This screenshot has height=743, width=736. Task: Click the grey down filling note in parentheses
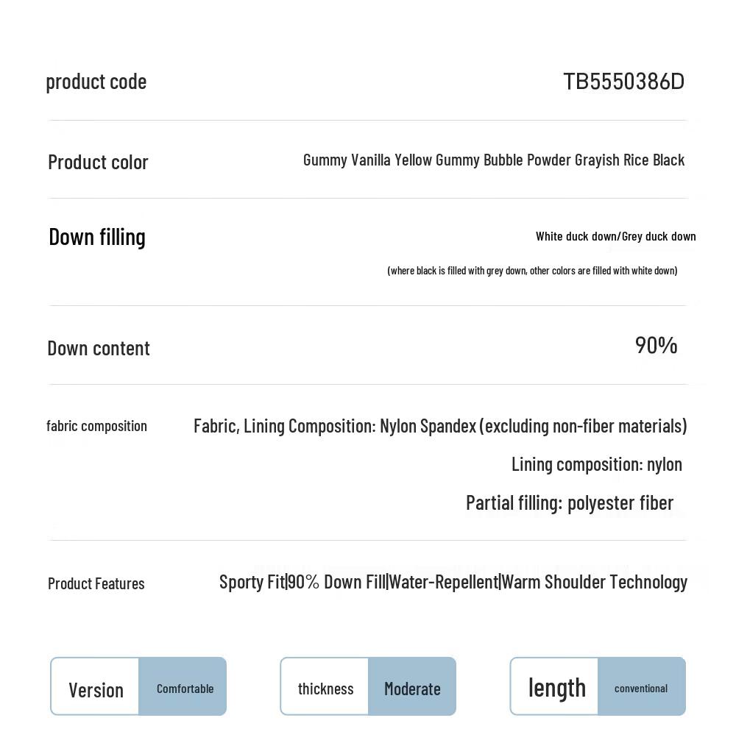(x=532, y=271)
